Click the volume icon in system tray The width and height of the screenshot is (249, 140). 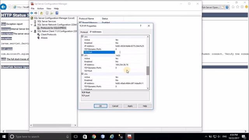219,136
